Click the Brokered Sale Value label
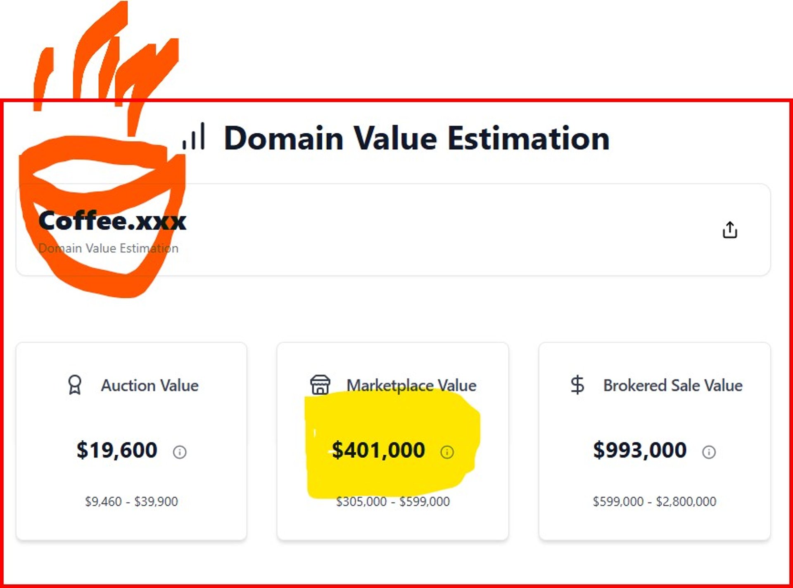The width and height of the screenshot is (793, 588). coord(673,385)
